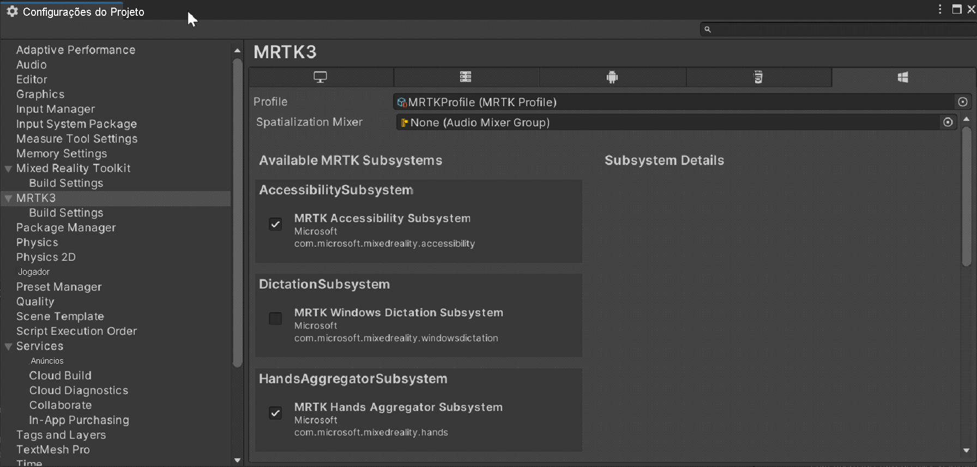The width and height of the screenshot is (977, 467).
Task: Select the Standalone desktop platform tab
Action: [x=321, y=77]
